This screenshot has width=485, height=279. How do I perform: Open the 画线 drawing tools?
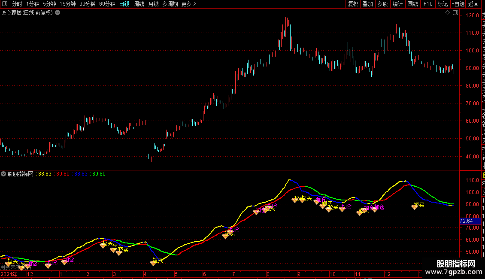coord(412,4)
